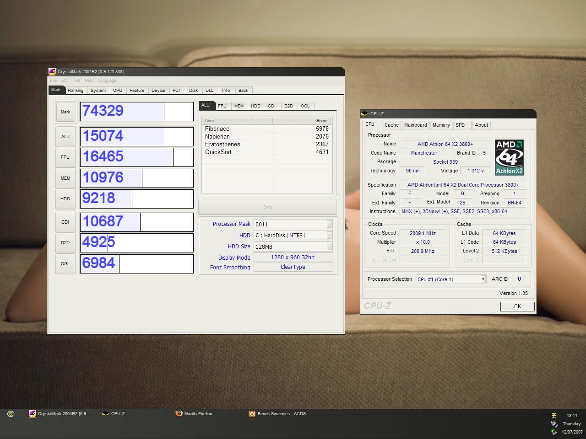Switch to the Disk tab

(x=194, y=91)
